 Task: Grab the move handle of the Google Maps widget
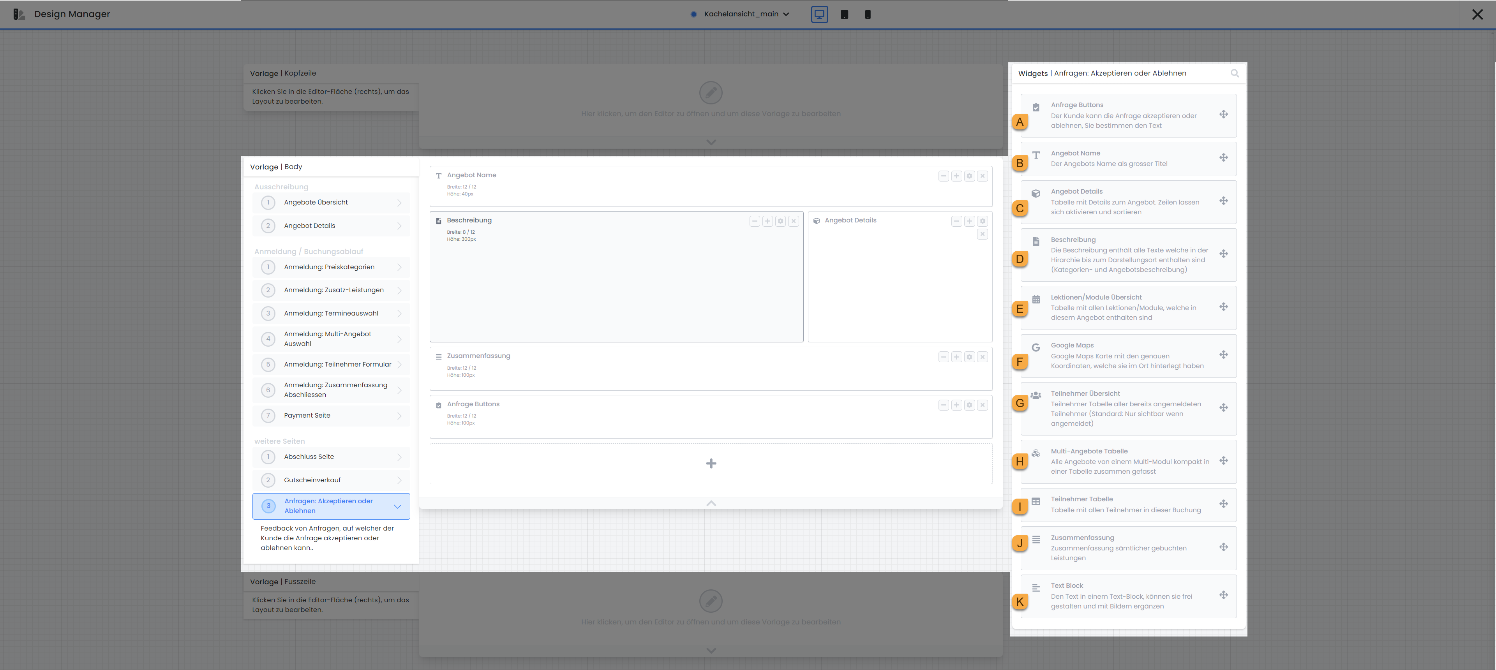coord(1223,355)
